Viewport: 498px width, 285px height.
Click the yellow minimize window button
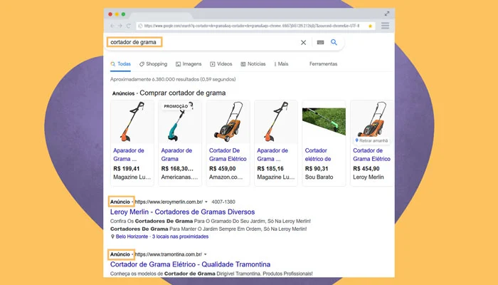pos(117,14)
